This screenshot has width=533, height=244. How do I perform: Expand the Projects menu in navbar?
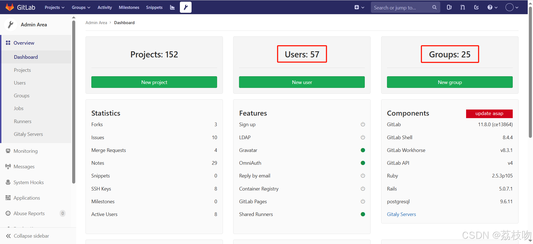[55, 7]
